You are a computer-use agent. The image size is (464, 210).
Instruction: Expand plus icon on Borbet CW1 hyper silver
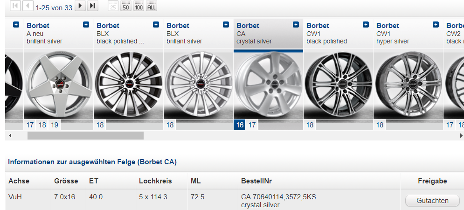(436, 25)
